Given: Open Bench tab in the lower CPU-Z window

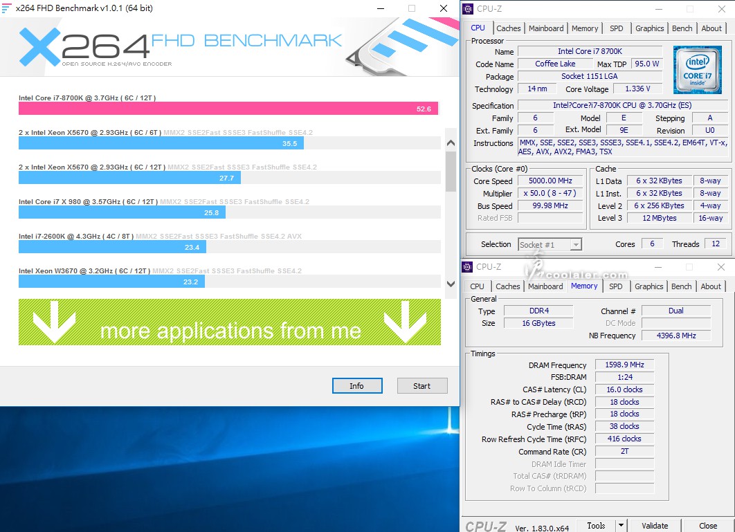Looking at the screenshot, I should click(682, 286).
